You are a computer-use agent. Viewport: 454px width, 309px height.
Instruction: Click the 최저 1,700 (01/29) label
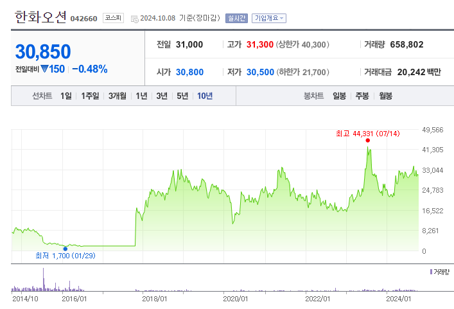pos(65,256)
